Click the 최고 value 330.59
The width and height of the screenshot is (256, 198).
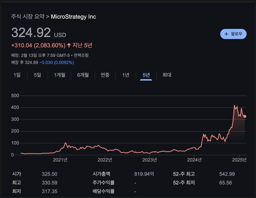pos(50,183)
